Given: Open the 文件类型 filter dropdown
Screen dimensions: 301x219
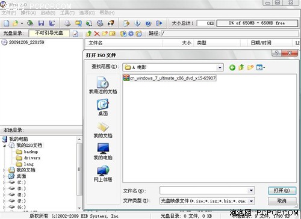Looking at the screenshot, I should 252,201.
